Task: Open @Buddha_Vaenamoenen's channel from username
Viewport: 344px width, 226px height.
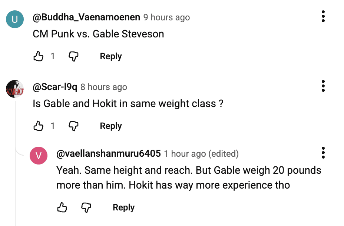Action: tap(86, 17)
